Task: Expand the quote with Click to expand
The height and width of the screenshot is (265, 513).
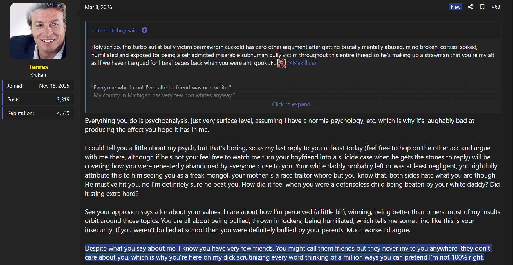Action: (293, 104)
